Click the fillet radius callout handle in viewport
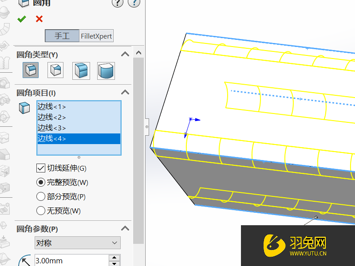 (x=316, y=217)
